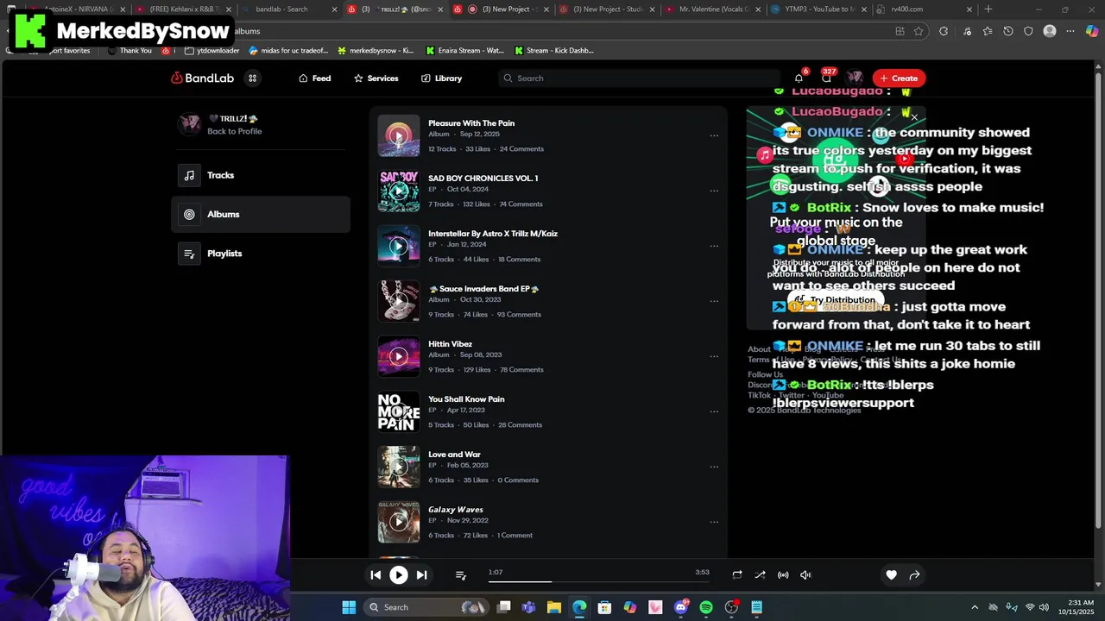1105x621 pixels.
Task: Toggle shuffle in the player
Action: pos(760,575)
